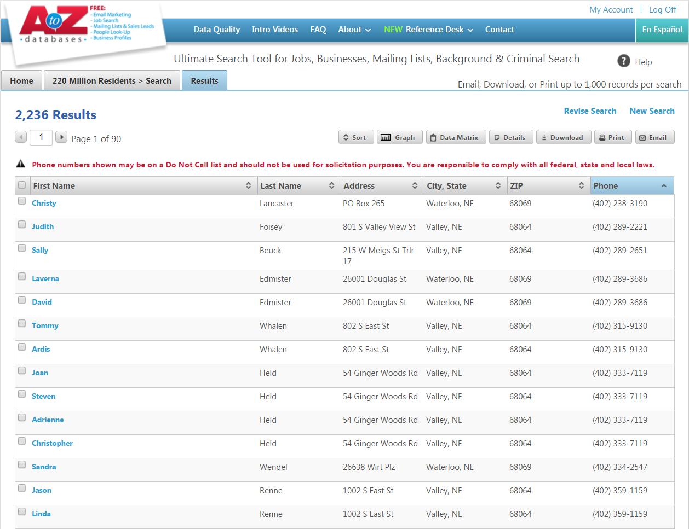The image size is (689, 529).
Task: Click the AtoZ databases logo
Action: tap(54, 25)
